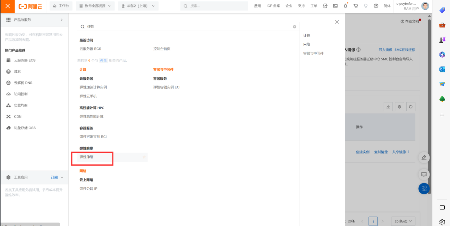Open 云解析 DNS in the sidebar
This screenshot has height=226, width=450.
pyautogui.click(x=23, y=83)
